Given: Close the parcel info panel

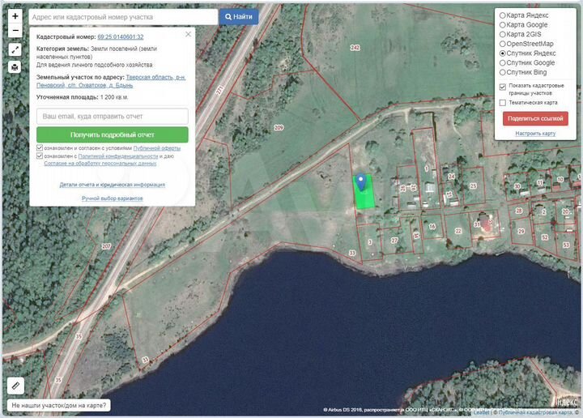Looking at the screenshot, I should [x=188, y=34].
